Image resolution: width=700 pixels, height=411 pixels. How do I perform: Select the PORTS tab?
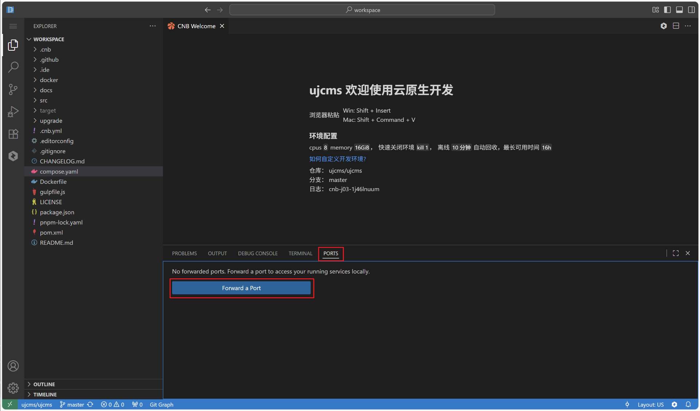[331, 253]
